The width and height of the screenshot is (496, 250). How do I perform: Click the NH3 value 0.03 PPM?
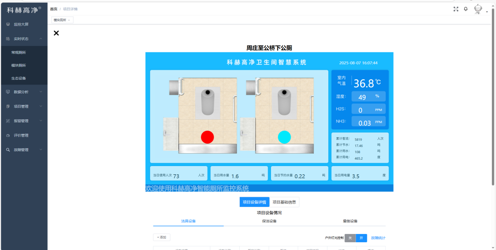(x=368, y=122)
